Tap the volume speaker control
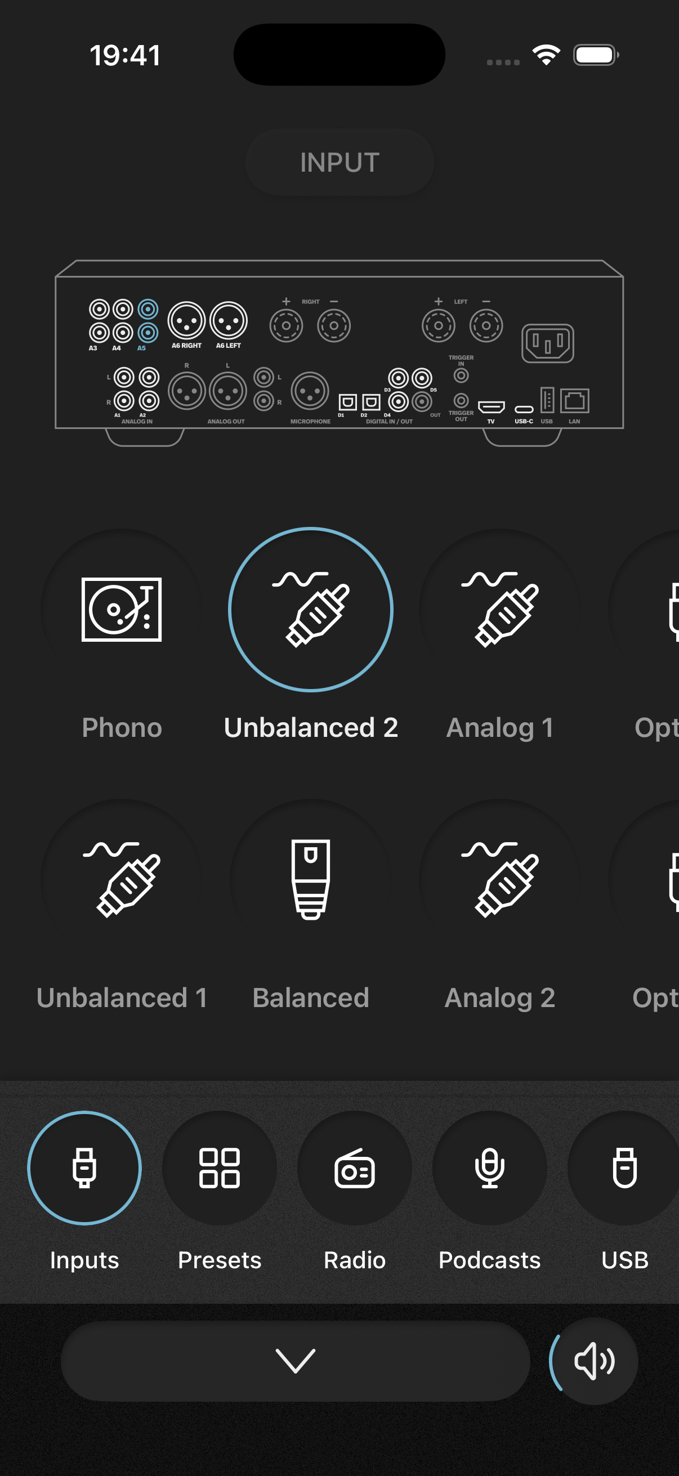Viewport: 679px width, 1476px height. pos(594,1361)
